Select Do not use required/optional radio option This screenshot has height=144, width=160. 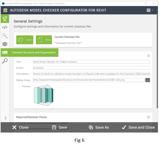(18, 129)
